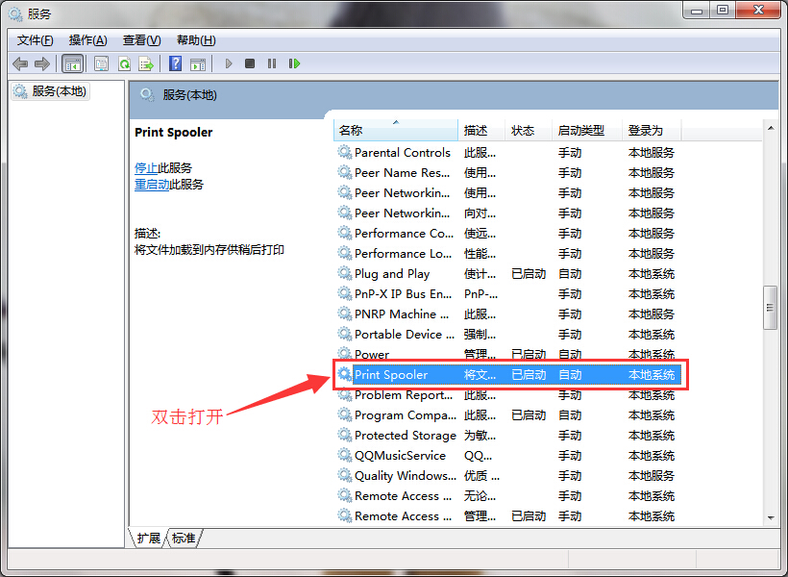The height and width of the screenshot is (577, 788).
Task: Click the Stop Service square icon
Action: pyautogui.click(x=250, y=63)
